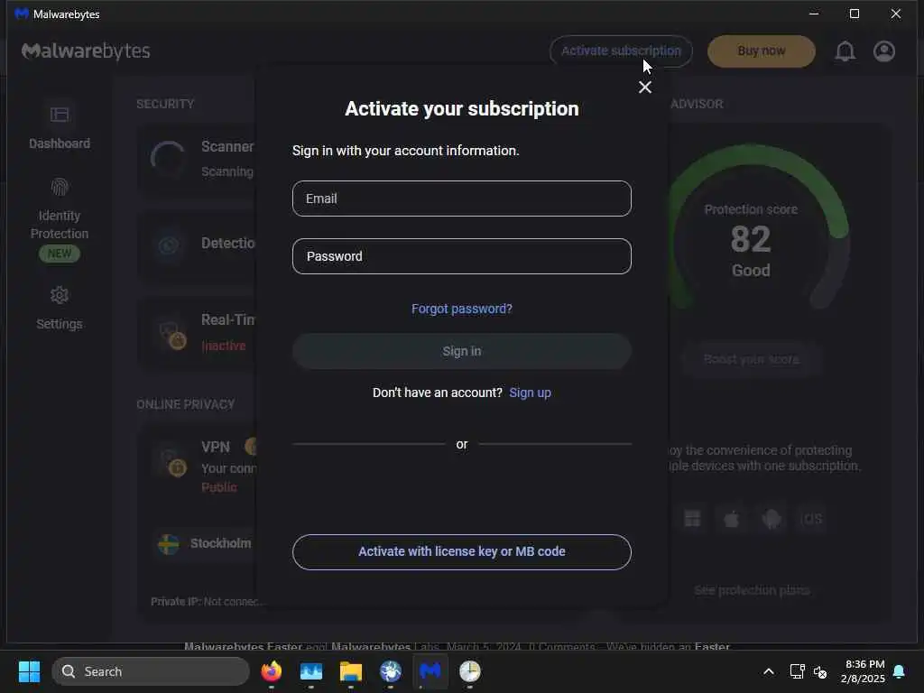Click the ONLINE PRIVACY section heading
Viewport: 924px width, 693px height.
(x=186, y=405)
